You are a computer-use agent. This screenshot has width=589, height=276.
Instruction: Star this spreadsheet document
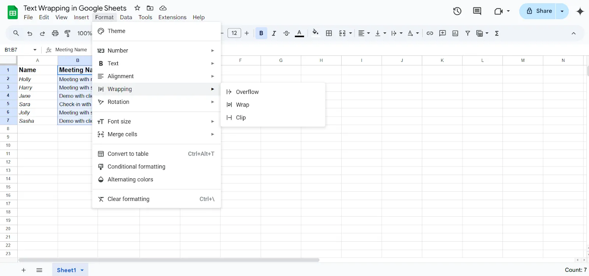[137, 8]
